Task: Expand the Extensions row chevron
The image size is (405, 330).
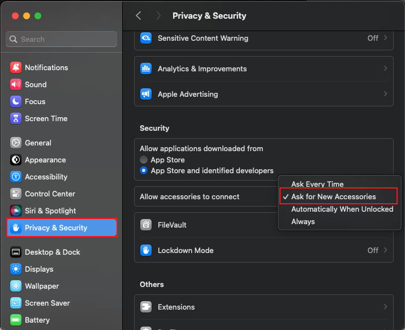Action: pyautogui.click(x=385, y=307)
